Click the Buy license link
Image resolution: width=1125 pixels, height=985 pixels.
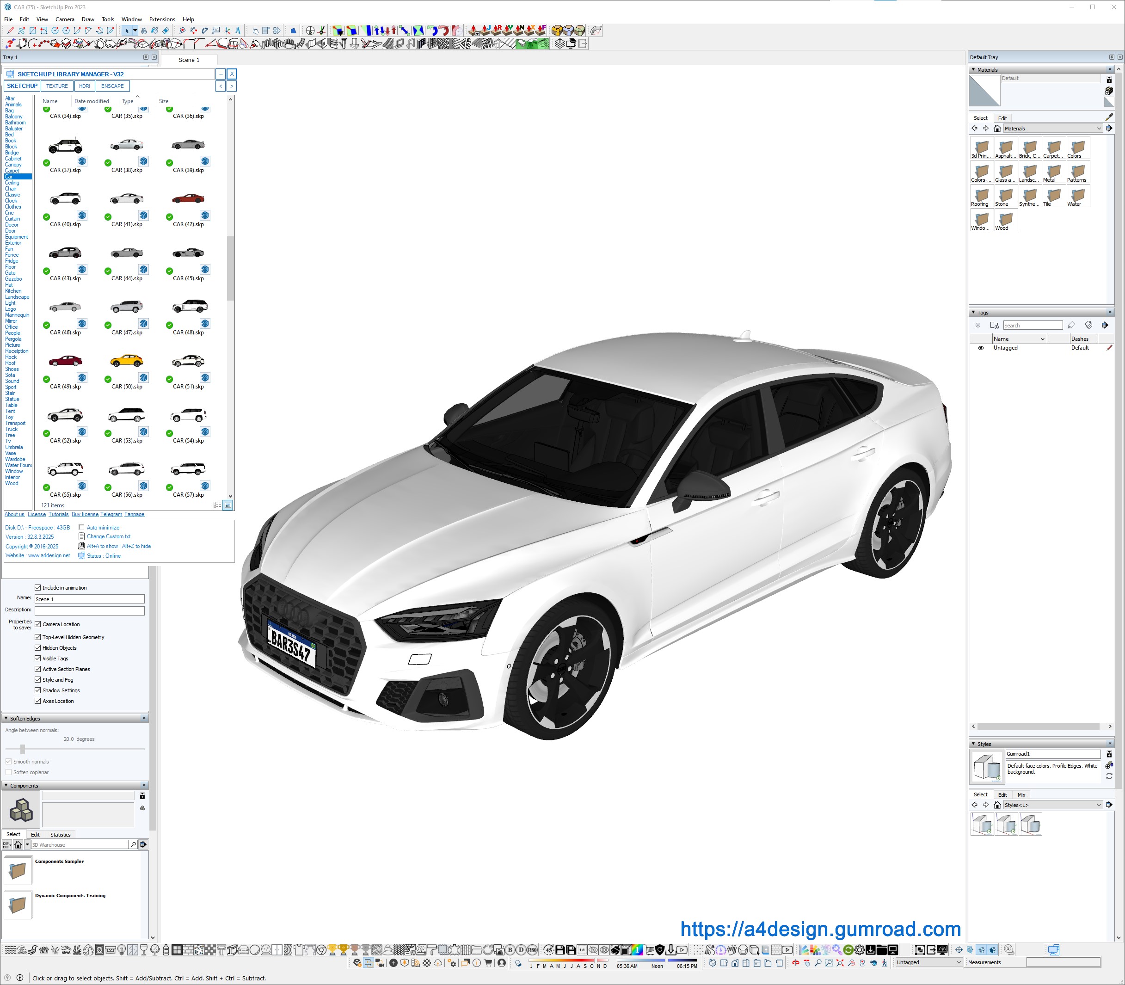click(x=85, y=515)
